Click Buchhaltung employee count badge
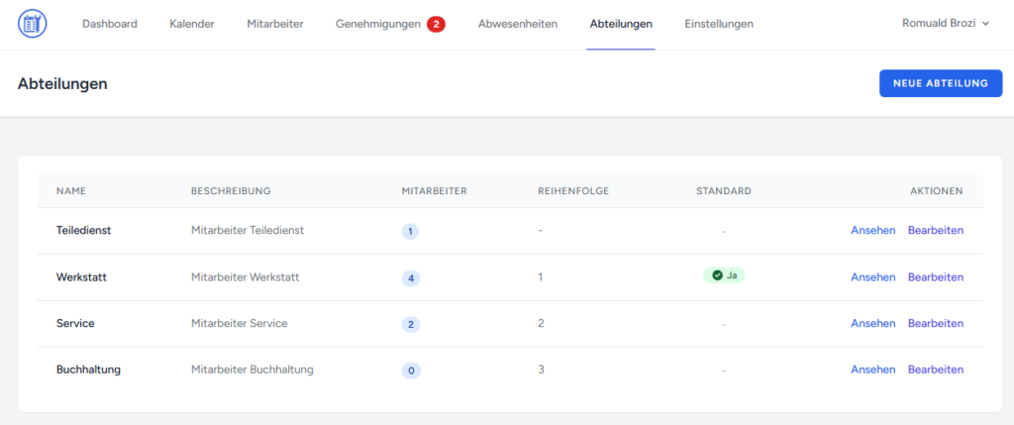The image size is (1014, 425). (x=411, y=371)
